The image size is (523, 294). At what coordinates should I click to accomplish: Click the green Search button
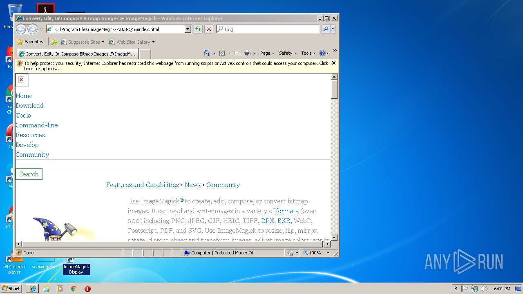click(x=29, y=174)
